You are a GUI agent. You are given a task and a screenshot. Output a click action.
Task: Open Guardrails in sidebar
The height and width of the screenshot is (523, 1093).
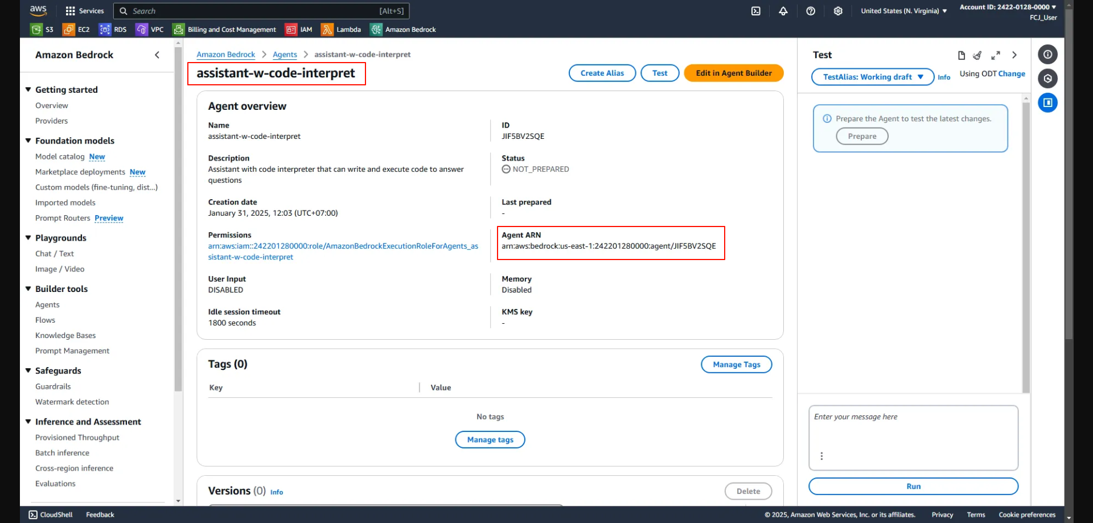coord(53,387)
